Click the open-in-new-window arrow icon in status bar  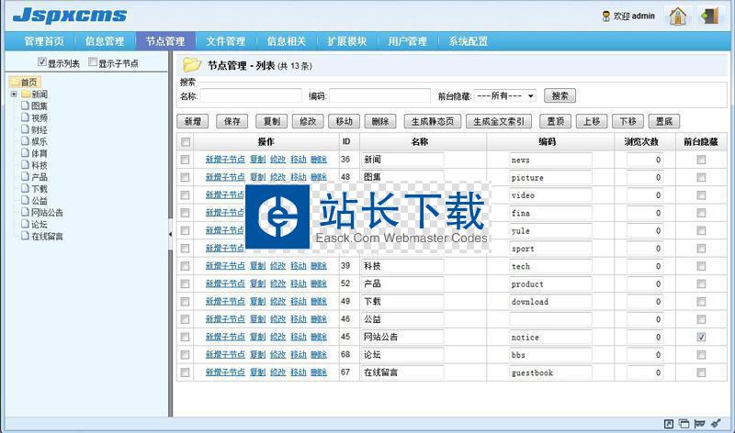(x=668, y=424)
